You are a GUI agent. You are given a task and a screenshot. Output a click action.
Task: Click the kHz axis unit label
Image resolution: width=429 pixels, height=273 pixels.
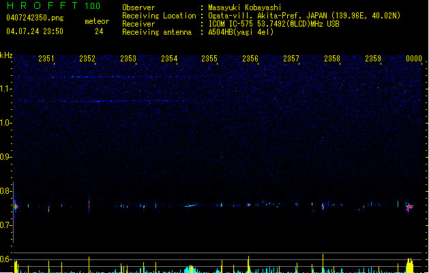[6, 55]
